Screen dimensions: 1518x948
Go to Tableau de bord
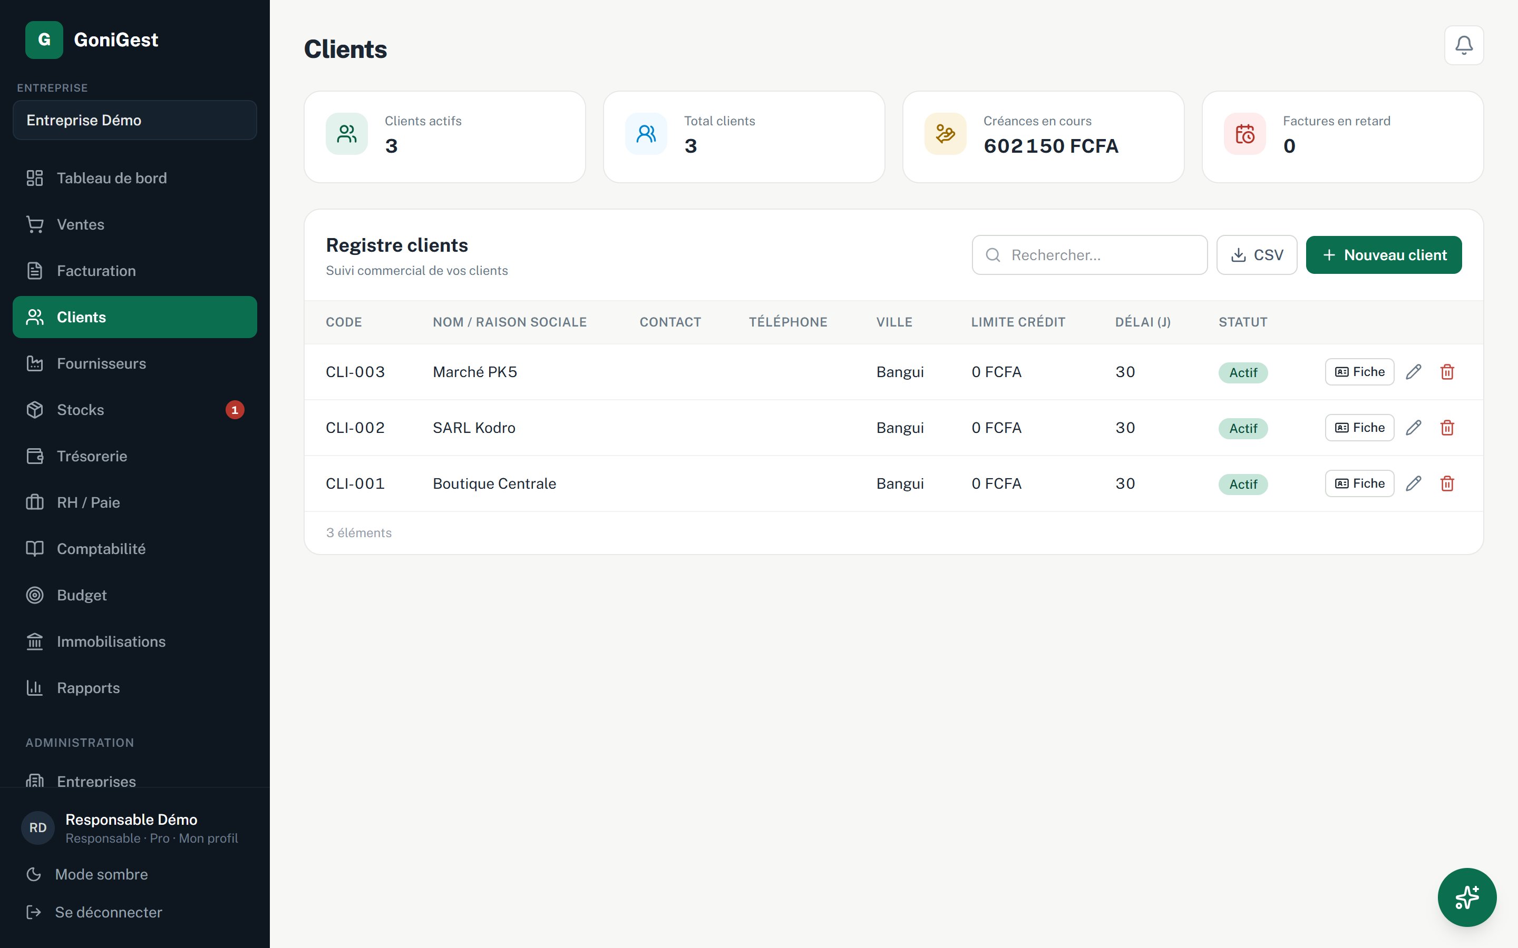135,178
